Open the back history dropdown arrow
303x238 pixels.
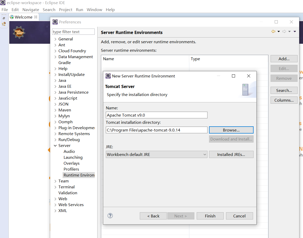click(279, 31)
